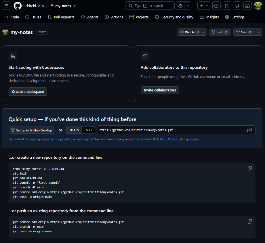The image size is (265, 243).
Task: Click Set up in GitHub Desktop
Action: pos(31,130)
